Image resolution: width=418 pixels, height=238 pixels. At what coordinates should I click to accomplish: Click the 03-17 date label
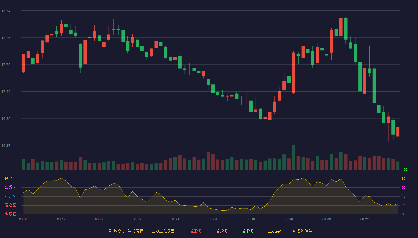(x=61, y=219)
